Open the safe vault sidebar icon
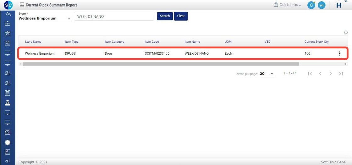352x165 pixels. 8,132
